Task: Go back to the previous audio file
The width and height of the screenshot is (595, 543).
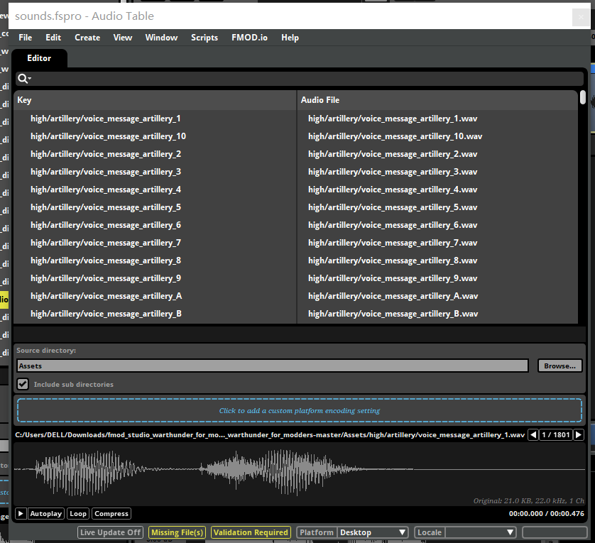Action: (533, 434)
